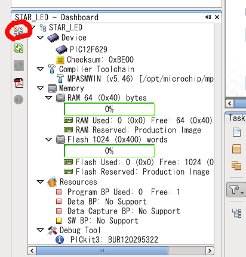
Task: Click the filter funnel icon
Action: (236, 190)
